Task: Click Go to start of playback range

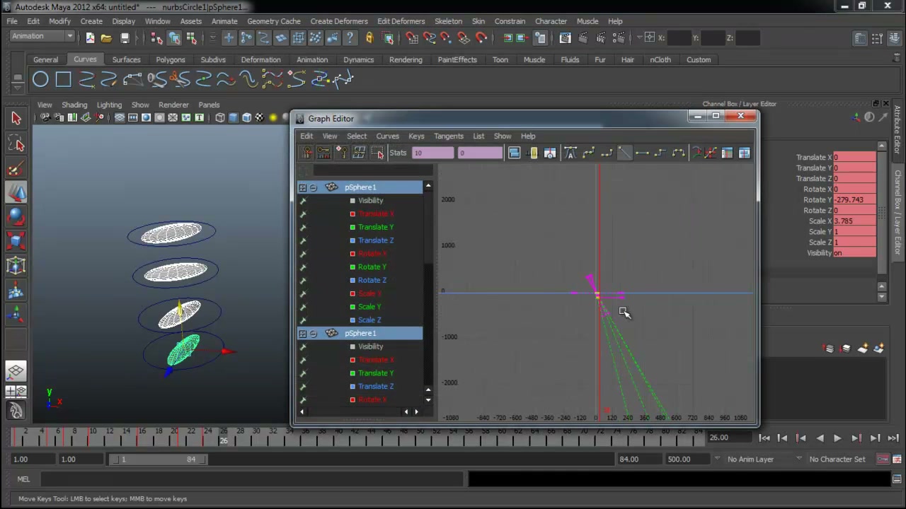Action: click(764, 438)
